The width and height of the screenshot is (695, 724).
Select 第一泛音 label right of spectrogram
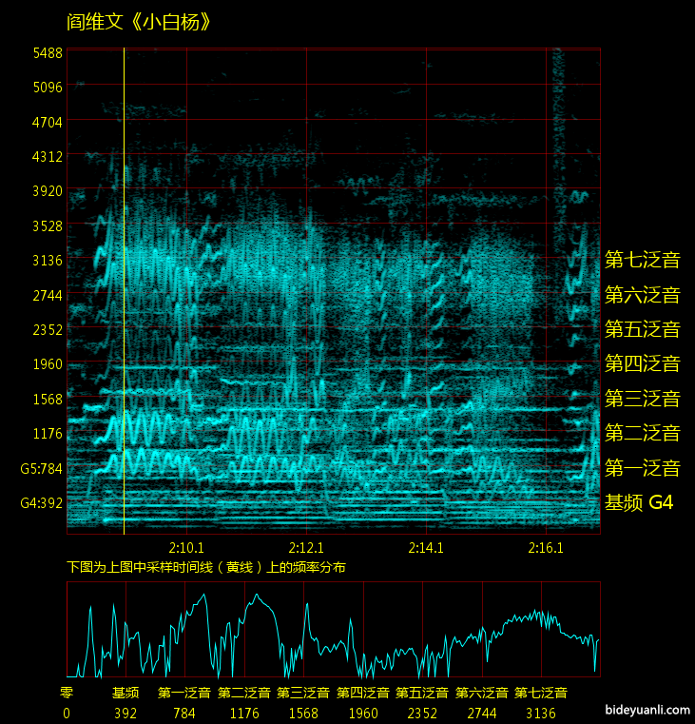click(643, 468)
